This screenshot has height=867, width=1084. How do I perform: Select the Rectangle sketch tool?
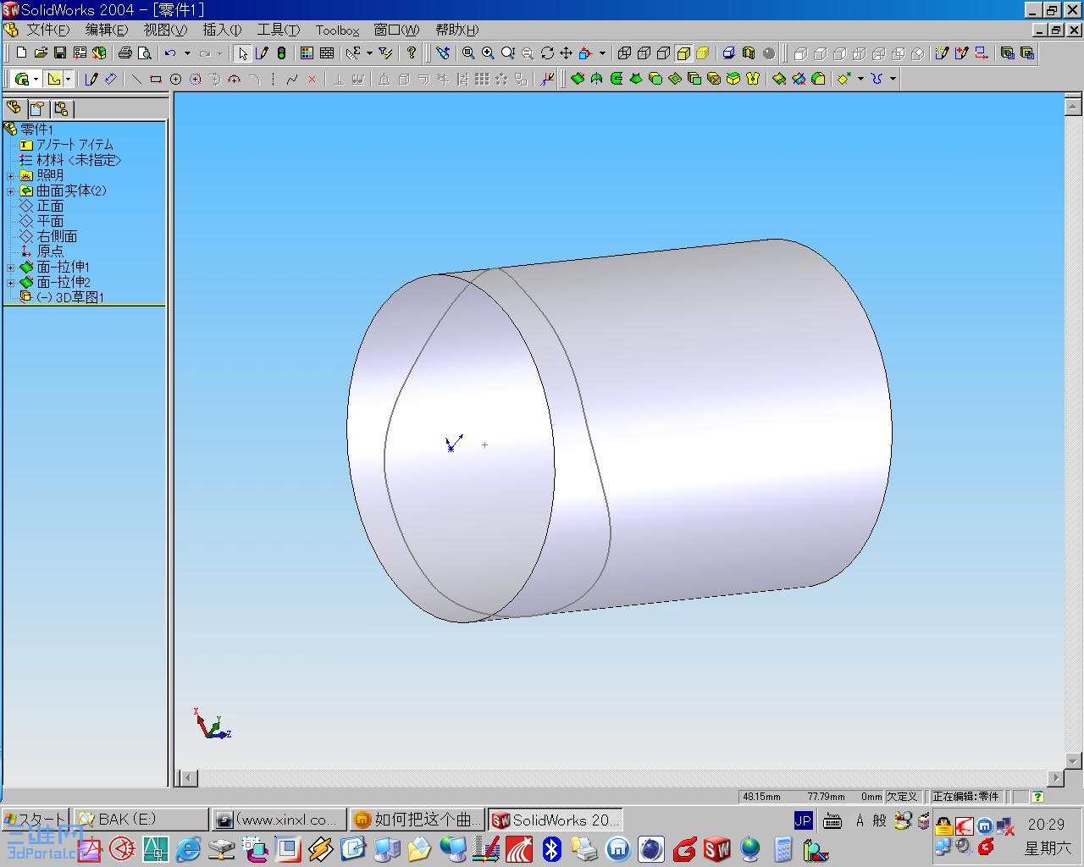(156, 79)
